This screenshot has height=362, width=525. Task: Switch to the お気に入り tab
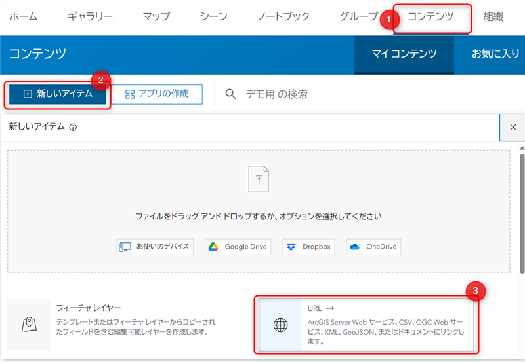495,54
